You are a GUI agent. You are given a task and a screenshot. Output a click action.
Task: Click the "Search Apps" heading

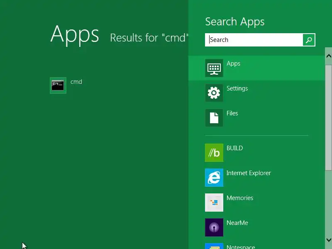coord(235,22)
